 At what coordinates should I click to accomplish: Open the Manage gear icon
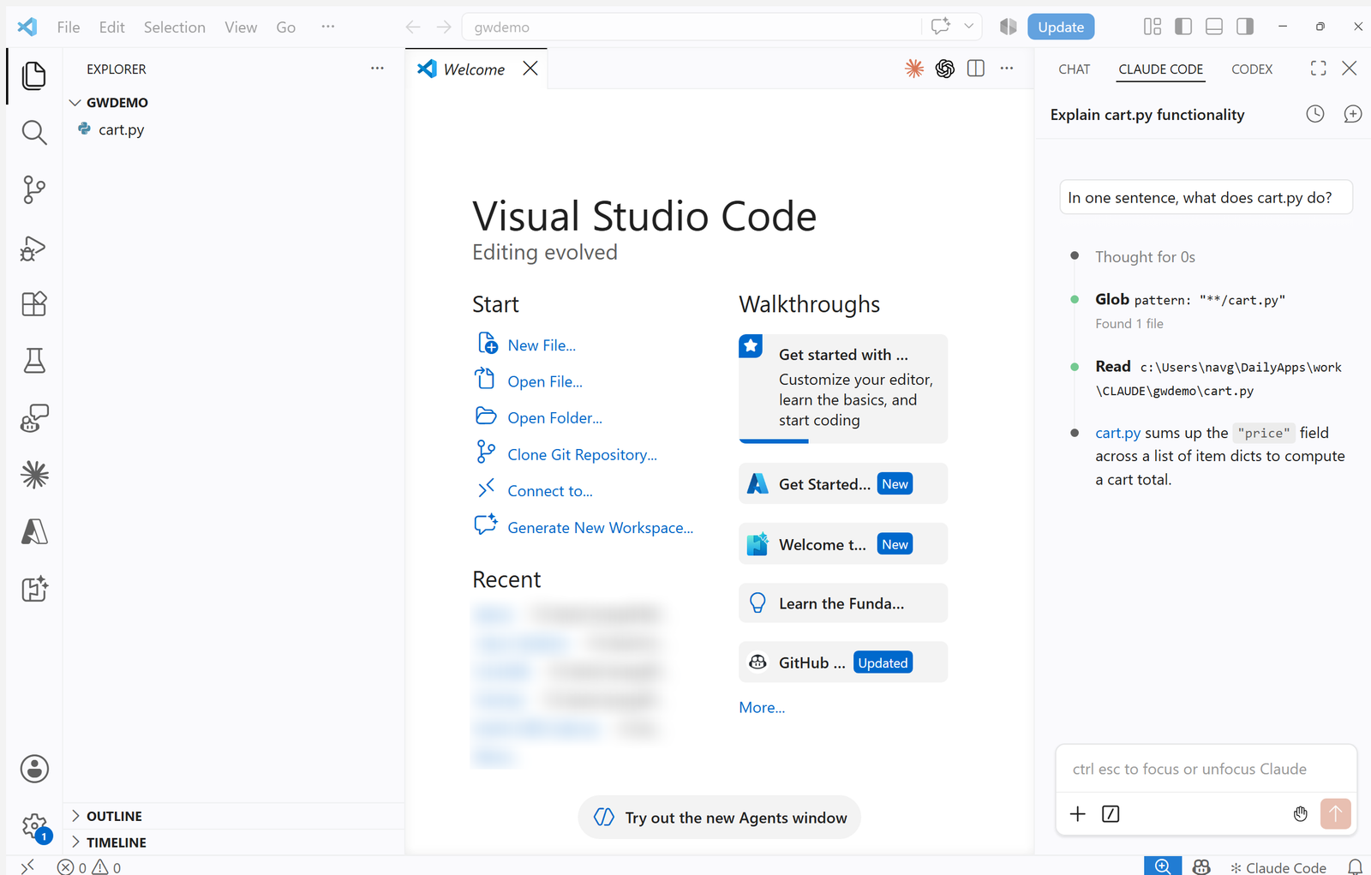[x=34, y=826]
